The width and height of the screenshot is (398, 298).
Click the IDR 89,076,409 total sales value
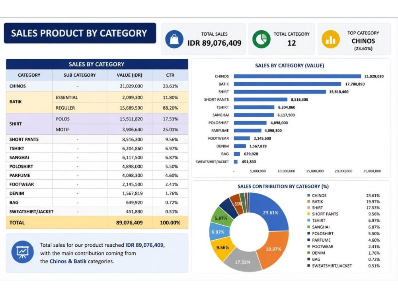(215, 43)
